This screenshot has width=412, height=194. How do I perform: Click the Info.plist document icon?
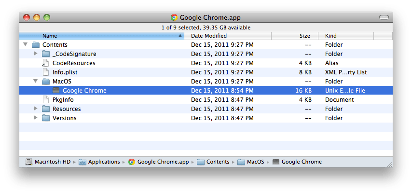tap(46, 72)
